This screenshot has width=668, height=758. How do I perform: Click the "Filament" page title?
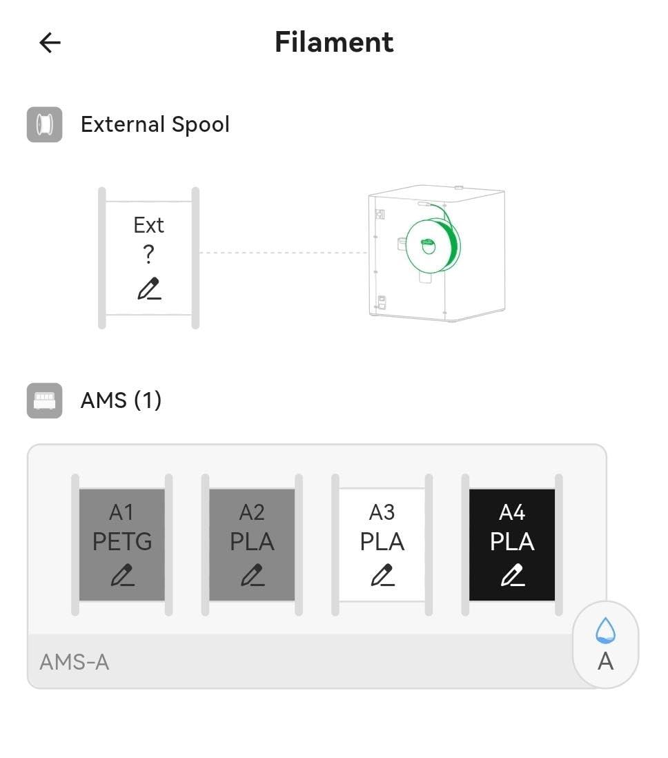(x=334, y=42)
